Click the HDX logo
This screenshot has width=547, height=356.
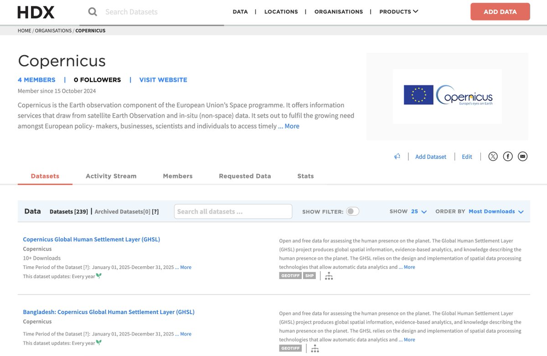point(36,12)
